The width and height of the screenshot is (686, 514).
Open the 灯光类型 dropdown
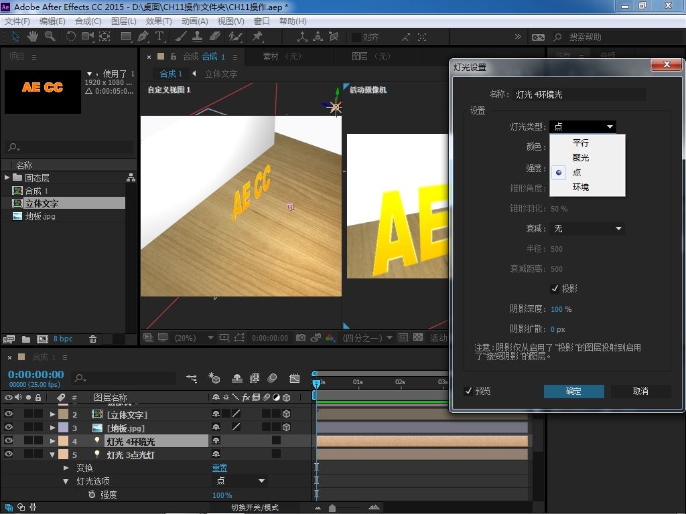point(583,126)
